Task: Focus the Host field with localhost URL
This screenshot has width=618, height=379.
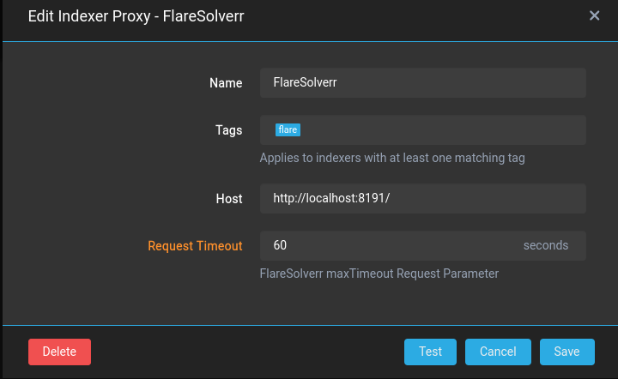Action: 423,198
